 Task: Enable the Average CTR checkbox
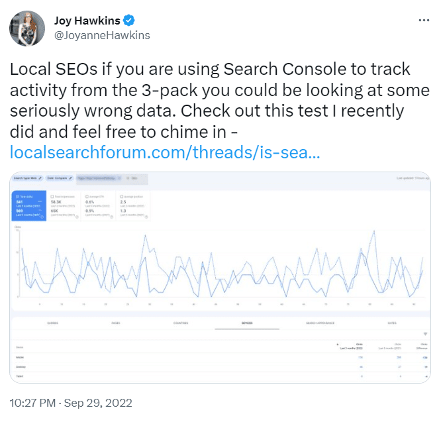pyautogui.click(x=87, y=197)
